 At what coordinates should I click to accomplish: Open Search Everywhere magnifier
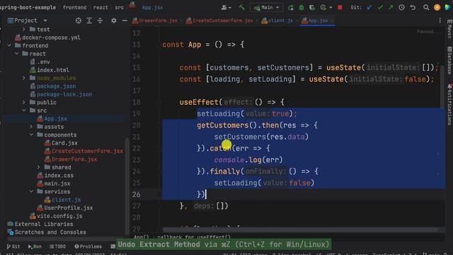tap(426, 8)
